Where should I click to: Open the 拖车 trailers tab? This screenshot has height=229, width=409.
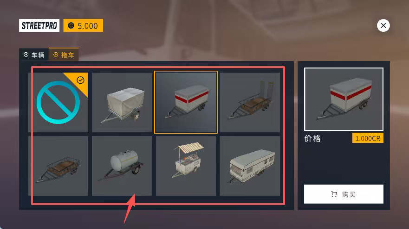point(64,55)
